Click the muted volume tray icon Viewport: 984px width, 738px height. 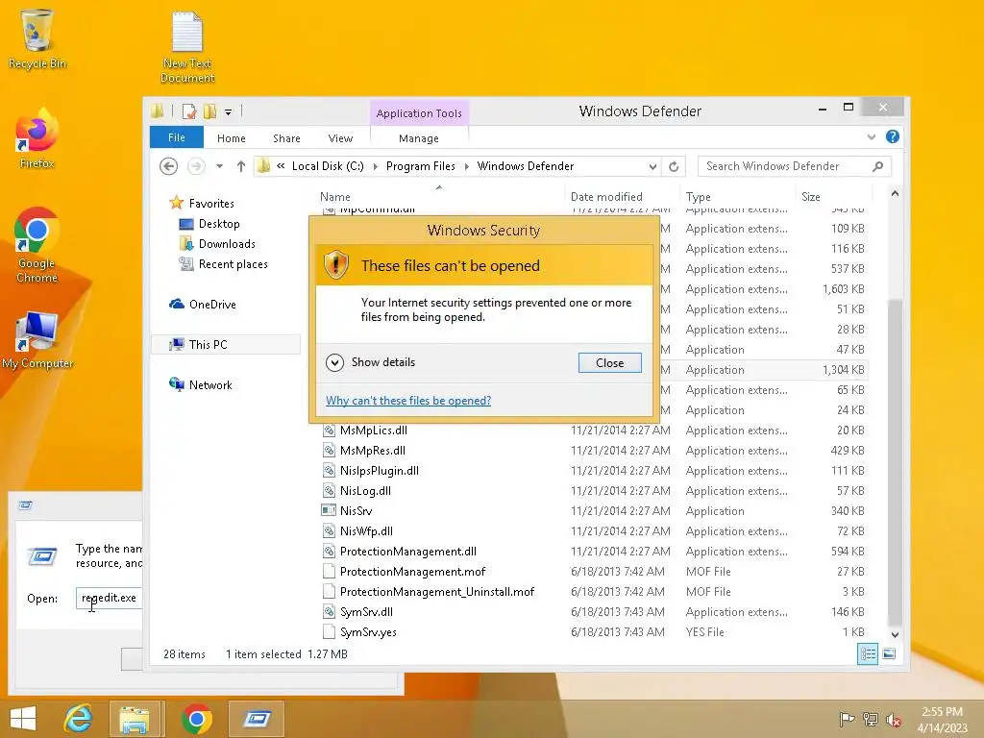(x=893, y=720)
